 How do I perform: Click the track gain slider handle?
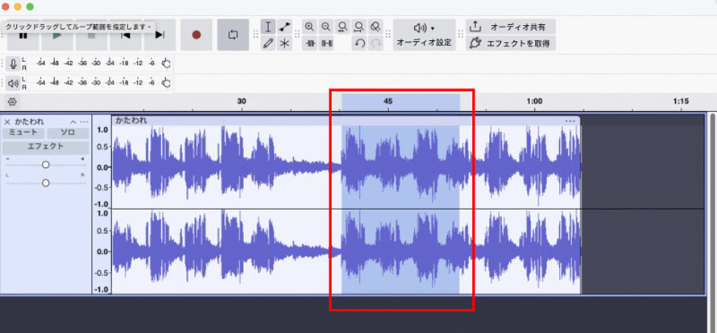tap(45, 164)
